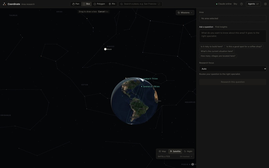Click the Missions clock icon
Image resolution: width=269 pixels, height=168 pixels.
179,13
